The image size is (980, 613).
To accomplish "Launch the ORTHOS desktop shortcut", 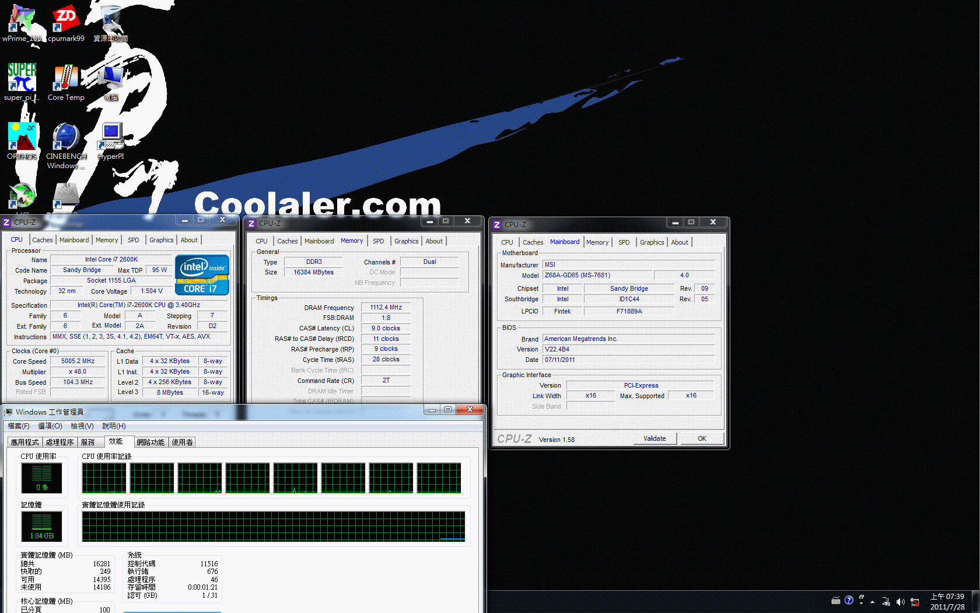I will pos(22,141).
